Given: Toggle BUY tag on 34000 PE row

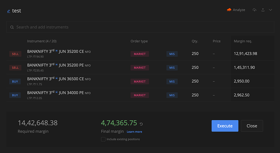Looking at the screenshot, I should (x=15, y=95).
